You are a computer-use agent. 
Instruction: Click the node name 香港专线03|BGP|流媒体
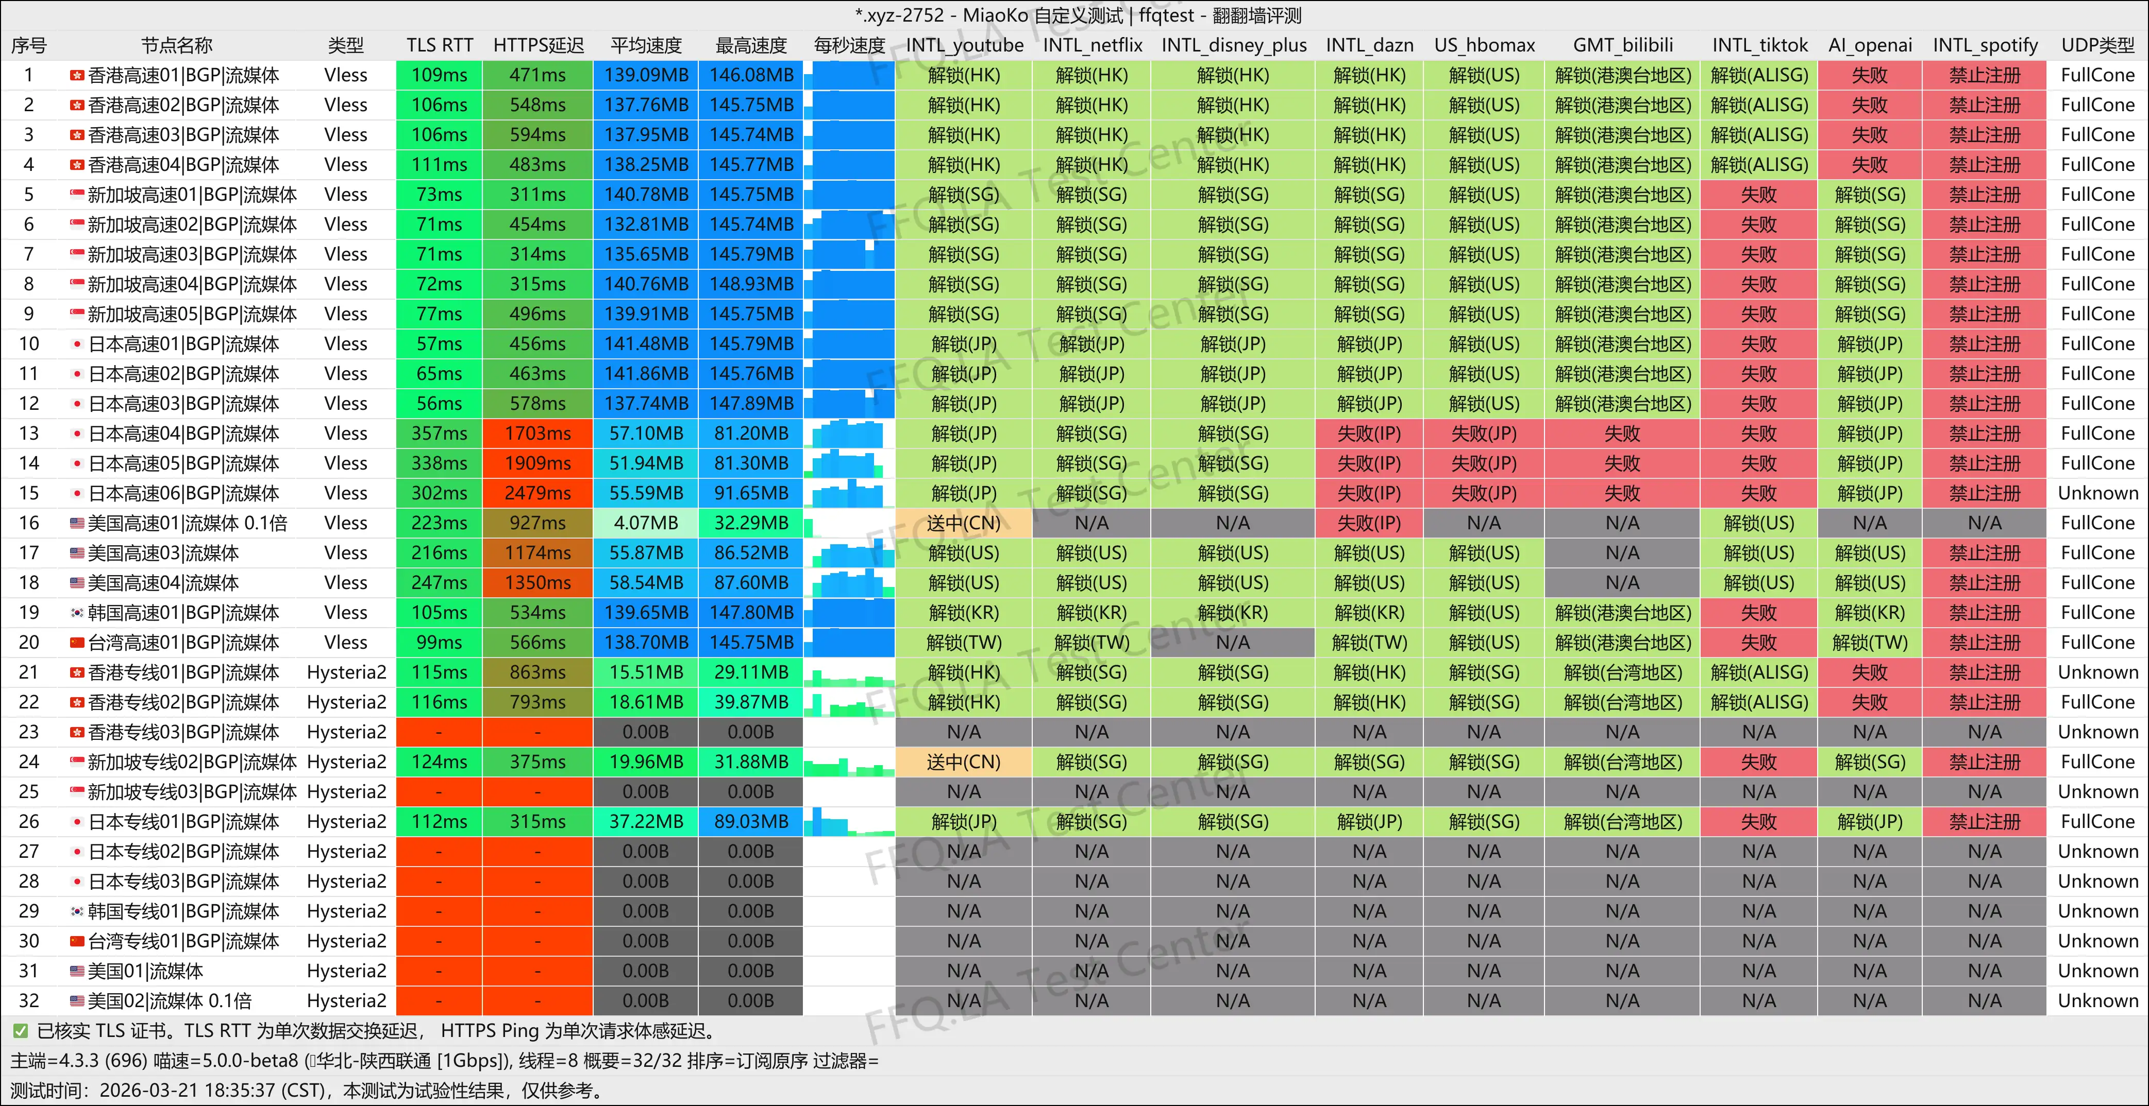click(183, 733)
